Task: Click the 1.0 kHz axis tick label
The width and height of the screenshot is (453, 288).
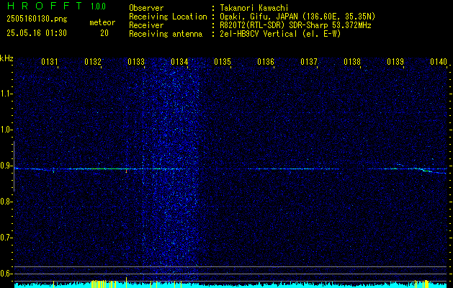Action: click(x=6, y=130)
